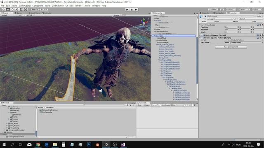Open the Account dropdown
264x148 pixels.
pyautogui.click(x=231, y=9)
